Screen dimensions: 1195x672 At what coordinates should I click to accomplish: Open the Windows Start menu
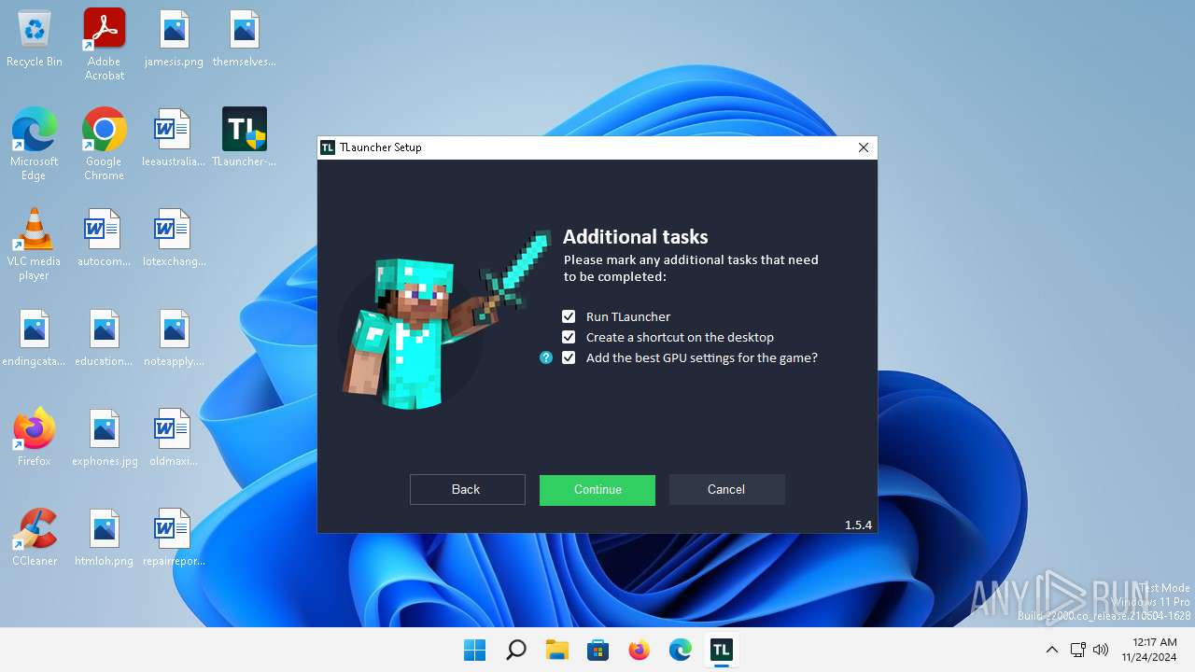click(475, 650)
